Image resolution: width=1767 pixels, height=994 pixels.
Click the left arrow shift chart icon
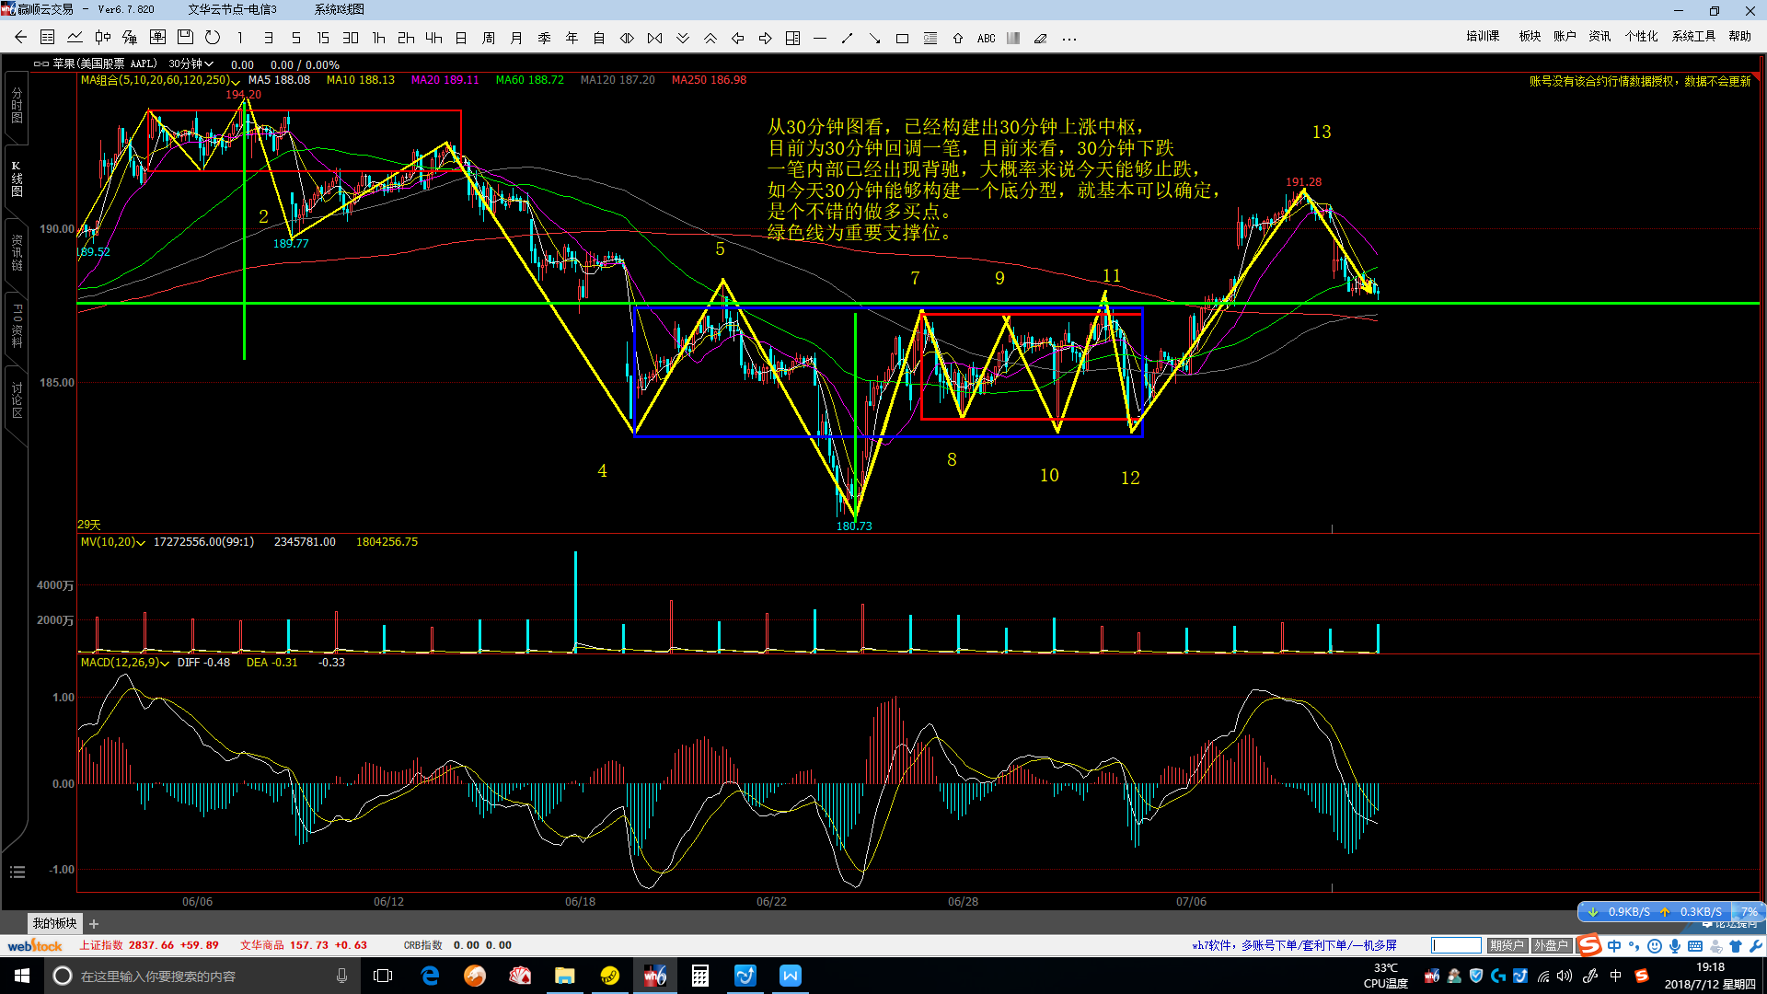(x=737, y=38)
